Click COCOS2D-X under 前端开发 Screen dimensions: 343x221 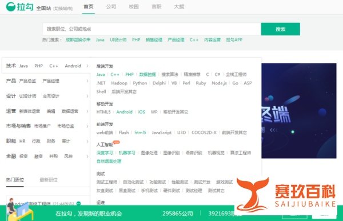click(x=204, y=132)
